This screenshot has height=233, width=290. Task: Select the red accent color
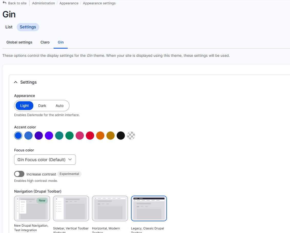[90, 136]
